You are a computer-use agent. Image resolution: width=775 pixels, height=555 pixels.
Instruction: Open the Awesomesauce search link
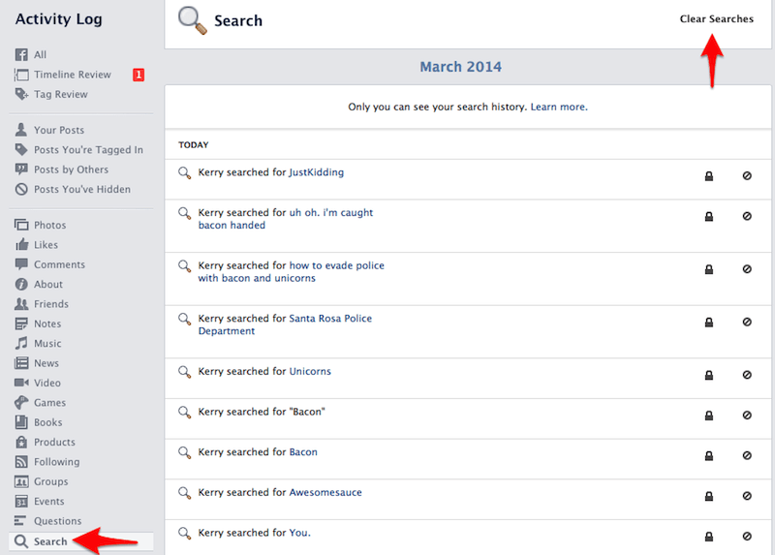[325, 492]
